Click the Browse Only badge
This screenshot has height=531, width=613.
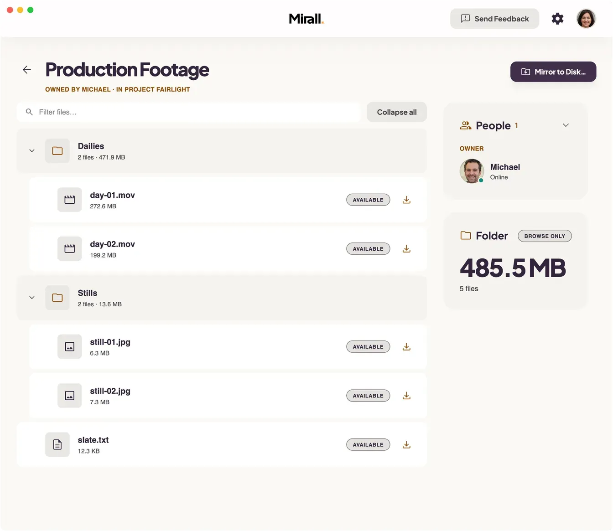(x=545, y=236)
